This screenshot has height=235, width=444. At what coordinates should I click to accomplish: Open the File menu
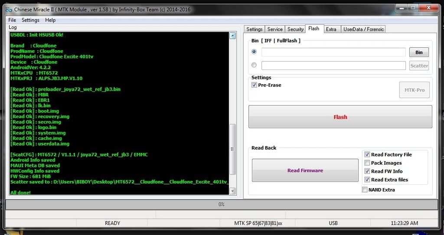click(x=12, y=20)
